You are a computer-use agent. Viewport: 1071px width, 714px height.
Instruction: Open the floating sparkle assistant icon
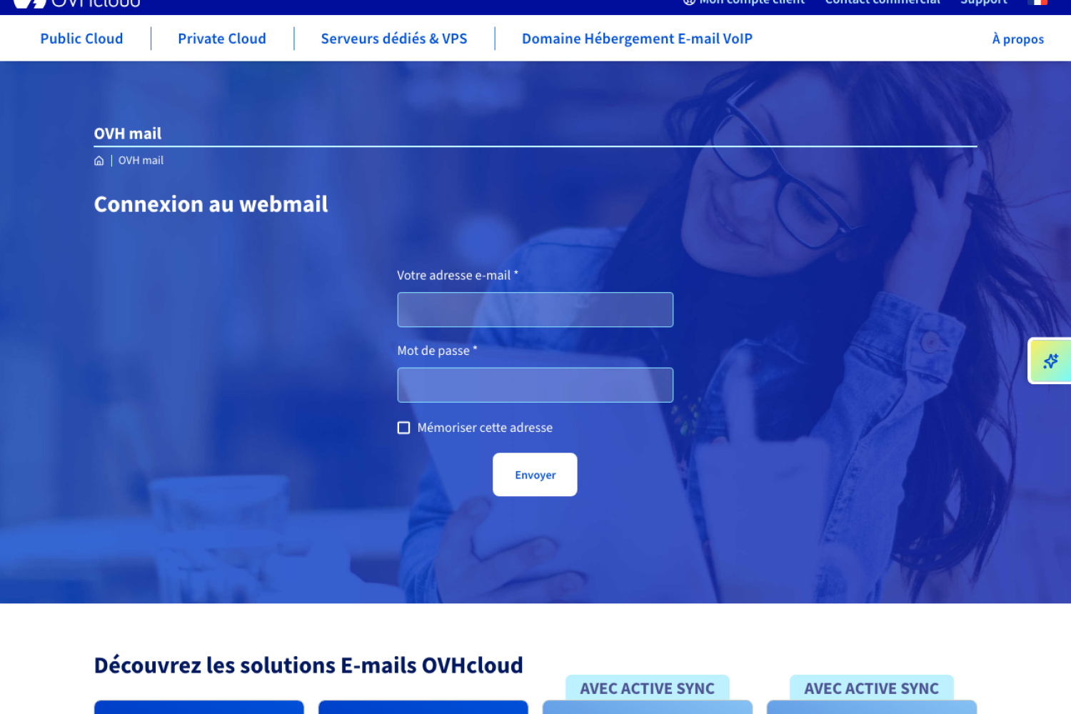tap(1050, 361)
